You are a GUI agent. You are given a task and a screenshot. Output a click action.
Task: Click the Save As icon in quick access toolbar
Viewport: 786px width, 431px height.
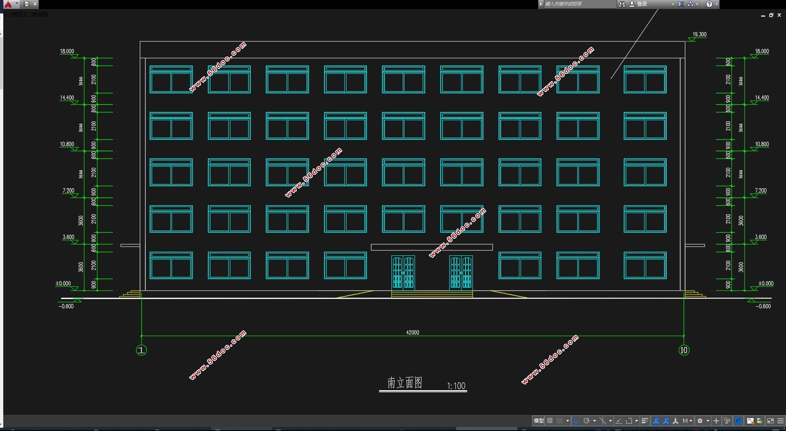pos(26,4)
